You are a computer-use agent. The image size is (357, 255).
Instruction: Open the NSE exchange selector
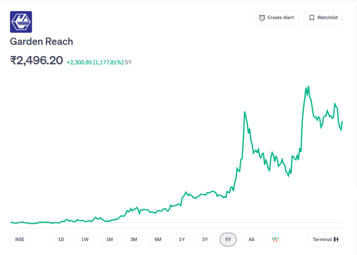(x=20, y=240)
